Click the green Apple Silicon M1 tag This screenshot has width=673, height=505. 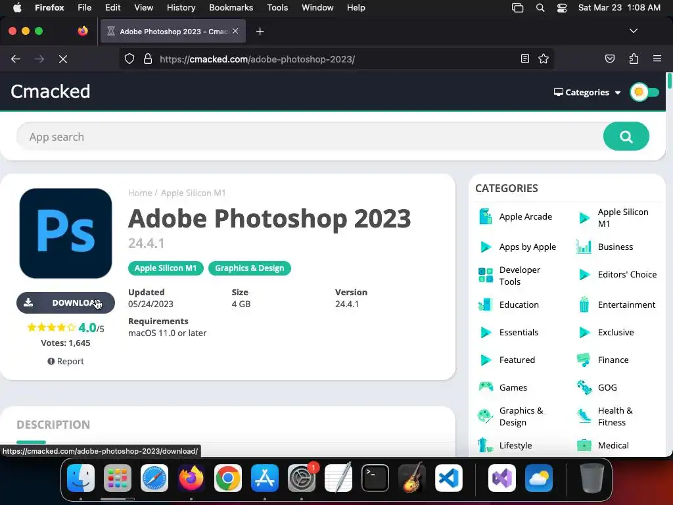(x=166, y=268)
